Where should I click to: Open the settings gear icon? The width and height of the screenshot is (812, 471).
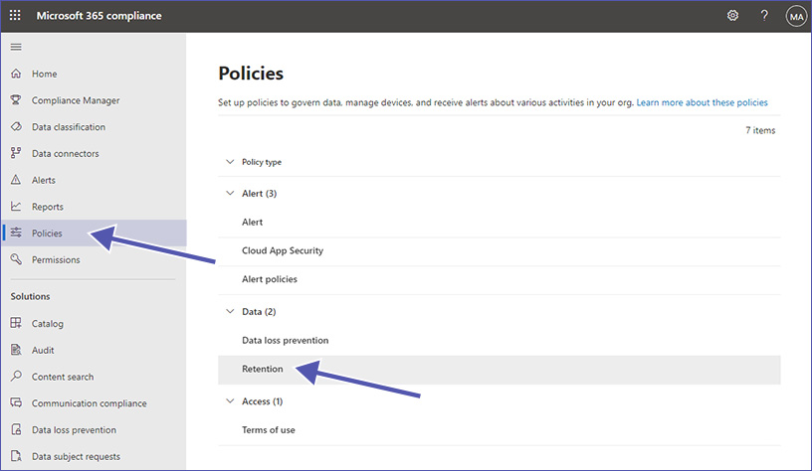pyautogui.click(x=732, y=16)
